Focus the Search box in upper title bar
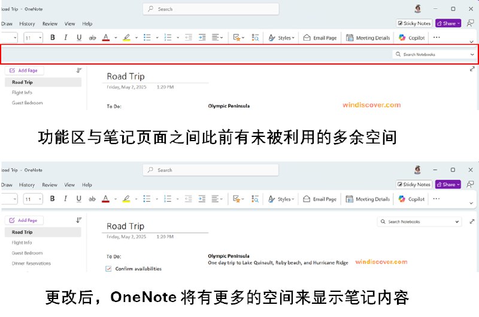 pos(211,9)
